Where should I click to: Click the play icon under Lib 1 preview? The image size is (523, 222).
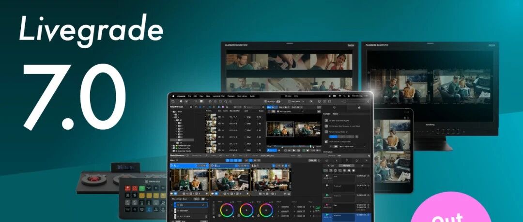(285, 194)
